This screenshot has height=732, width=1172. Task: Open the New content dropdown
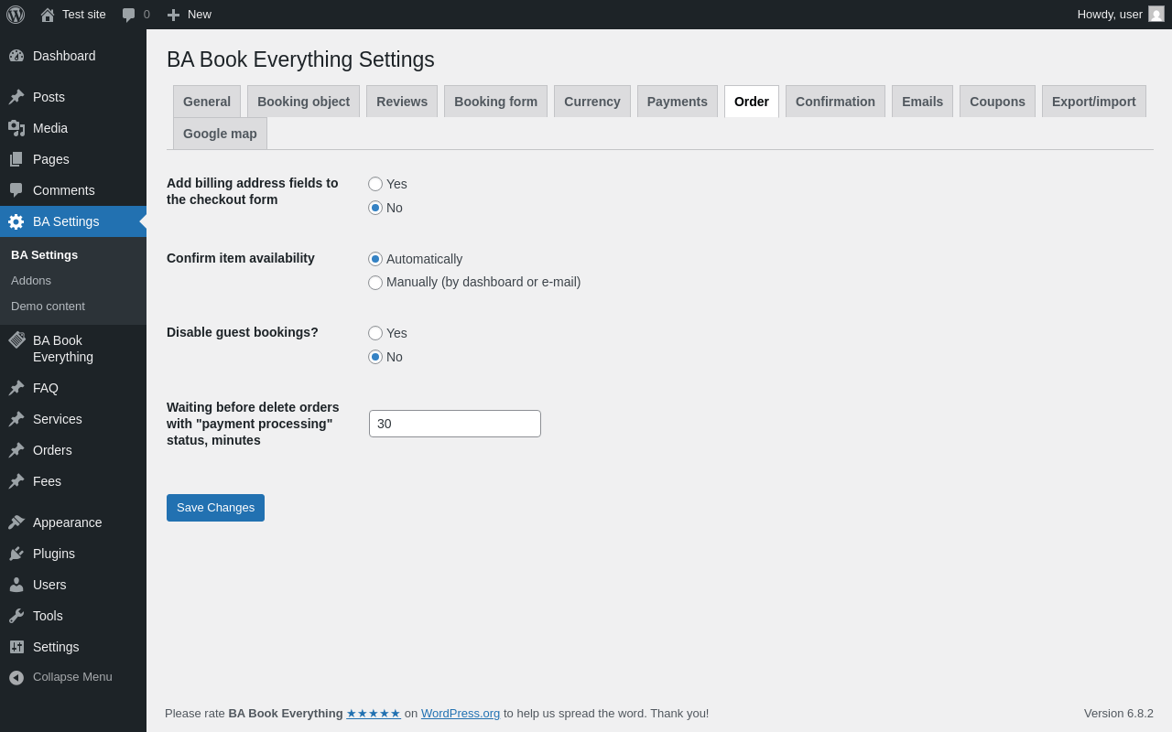click(190, 15)
